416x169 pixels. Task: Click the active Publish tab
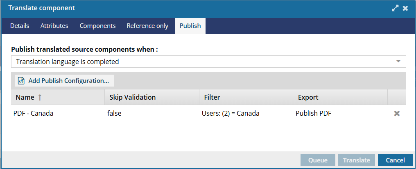190,26
